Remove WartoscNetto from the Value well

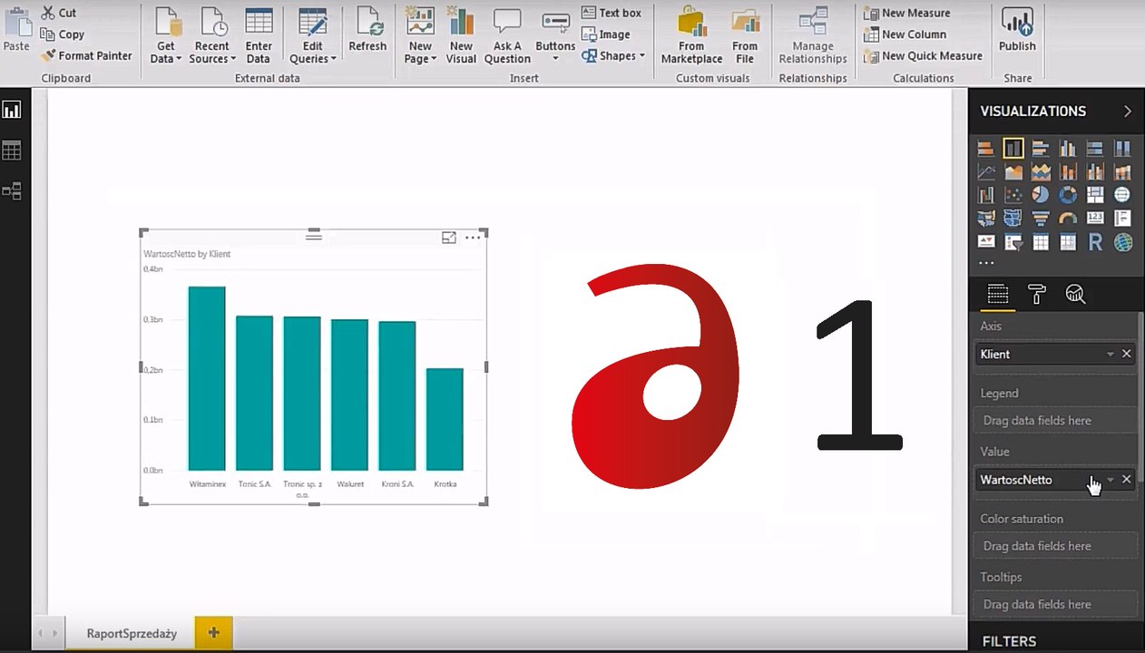pyautogui.click(x=1127, y=479)
